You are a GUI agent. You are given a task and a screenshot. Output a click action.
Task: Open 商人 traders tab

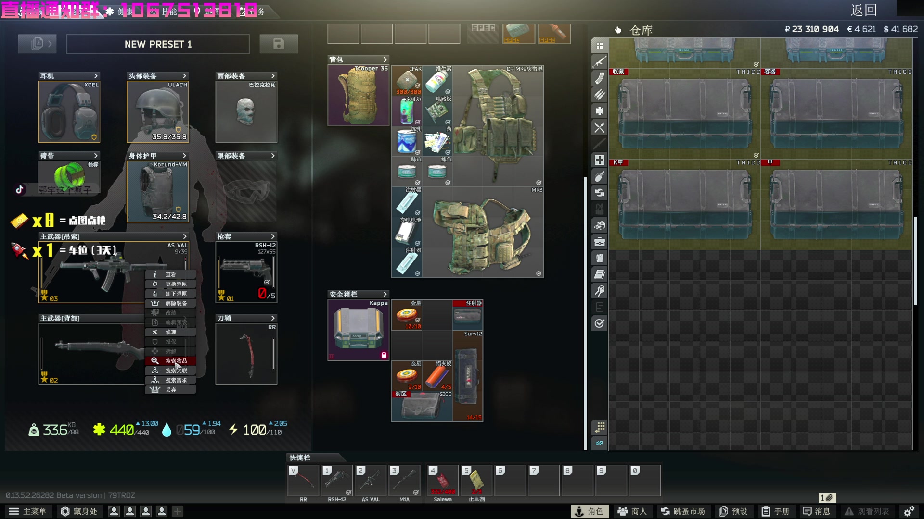coord(632,511)
